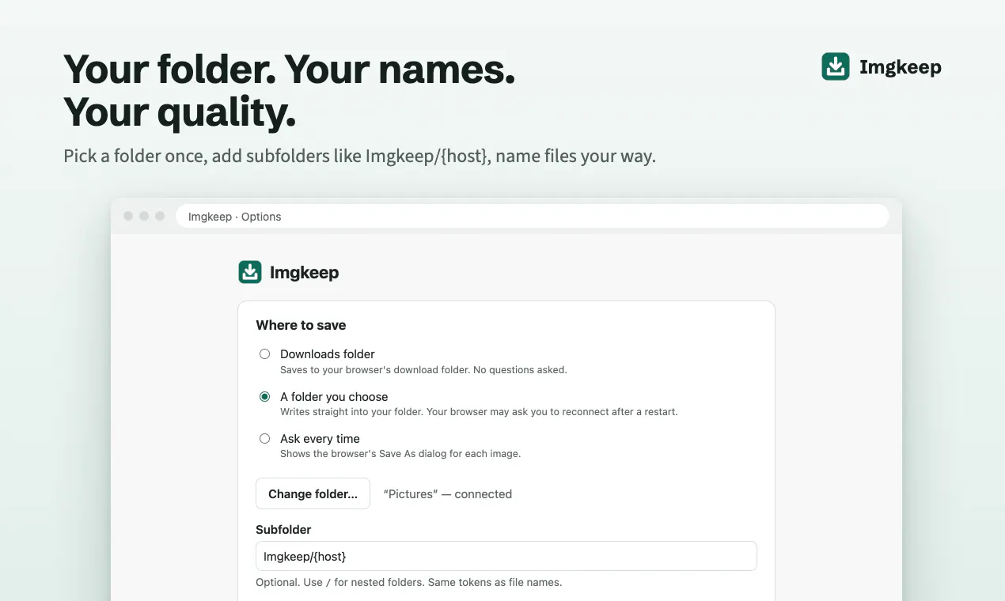Image resolution: width=1005 pixels, height=601 pixels.
Task: Click the “Pictures” — connected status text
Action: coord(448,494)
